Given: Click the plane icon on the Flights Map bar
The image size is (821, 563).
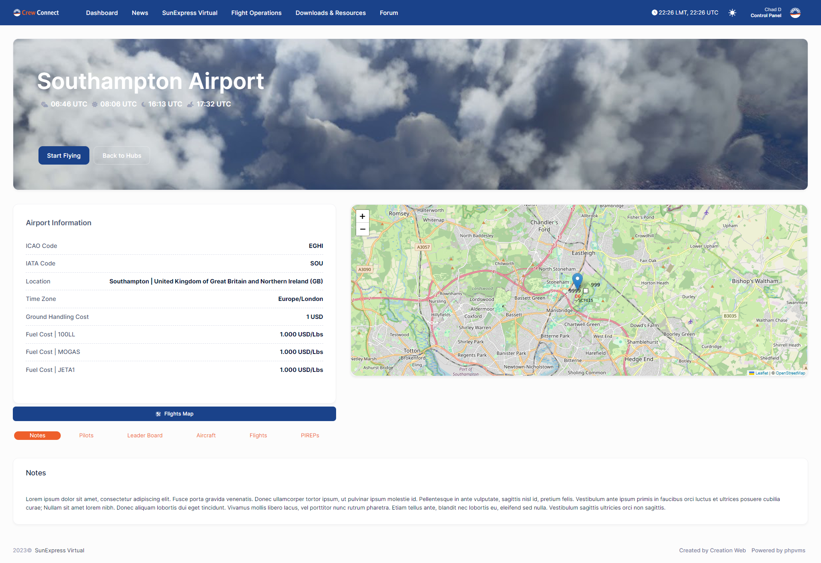Looking at the screenshot, I should tap(159, 413).
